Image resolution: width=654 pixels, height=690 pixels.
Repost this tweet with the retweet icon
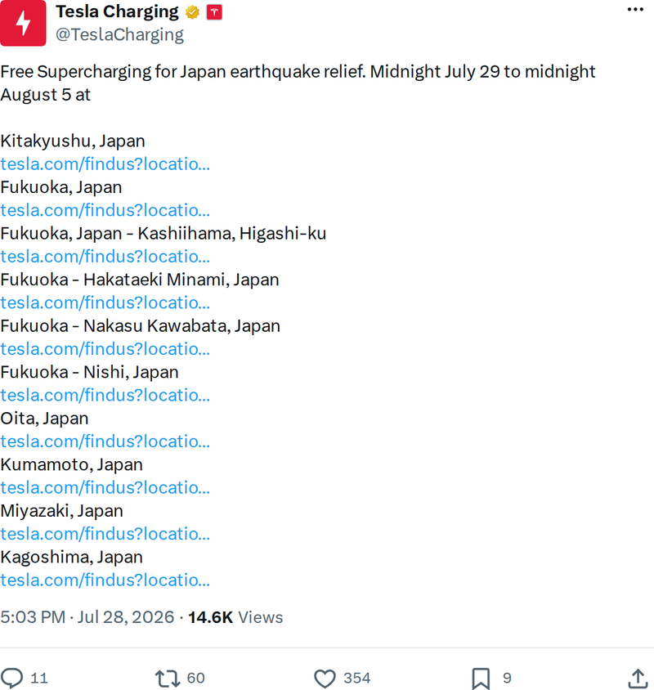pyautogui.click(x=168, y=678)
